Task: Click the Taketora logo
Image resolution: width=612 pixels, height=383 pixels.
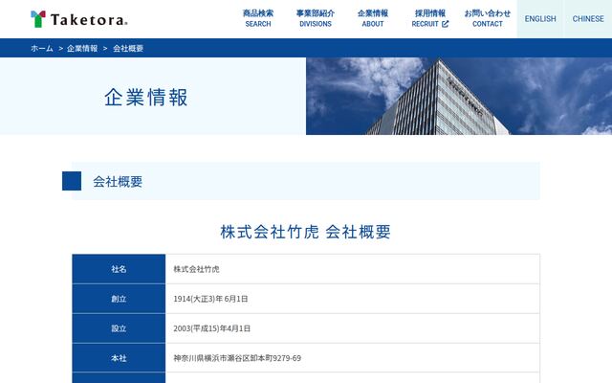Action: coord(78,19)
